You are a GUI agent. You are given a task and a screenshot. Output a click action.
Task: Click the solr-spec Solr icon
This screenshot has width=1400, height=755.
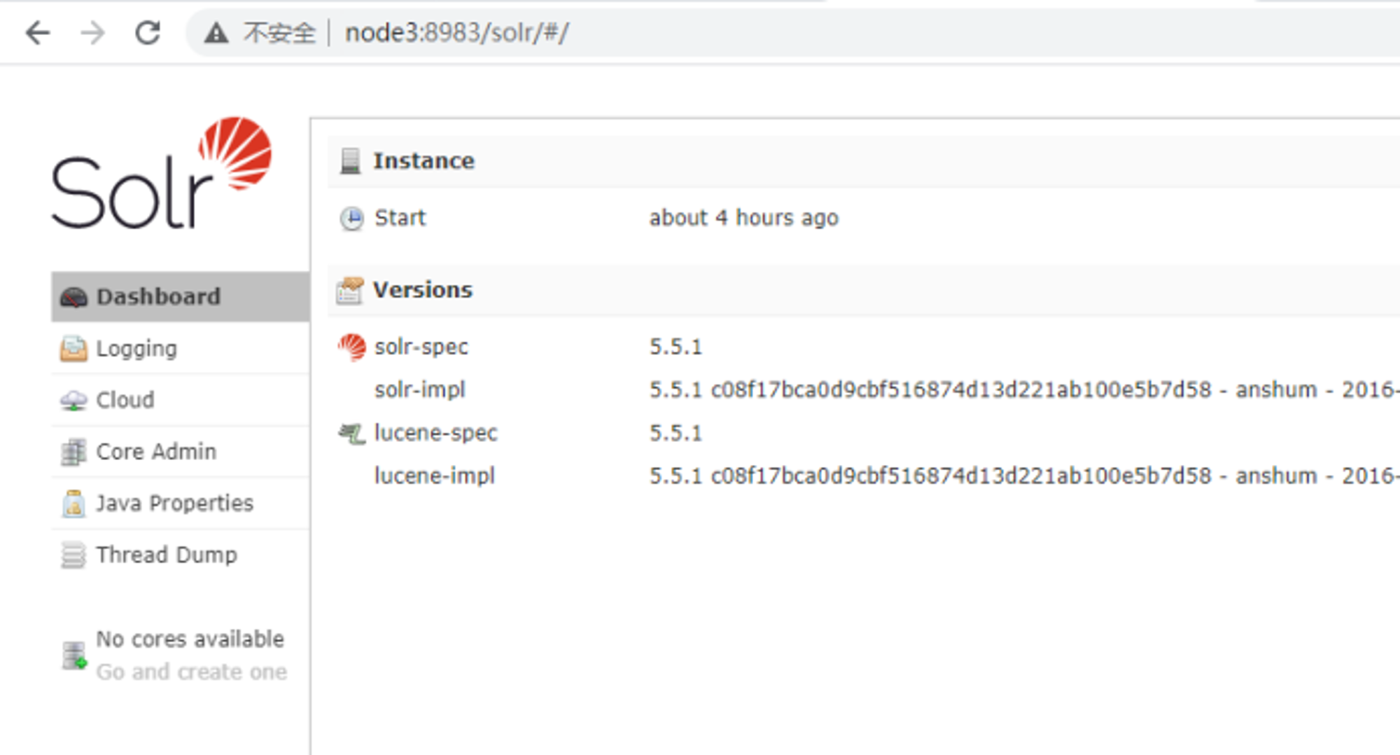pyautogui.click(x=352, y=347)
